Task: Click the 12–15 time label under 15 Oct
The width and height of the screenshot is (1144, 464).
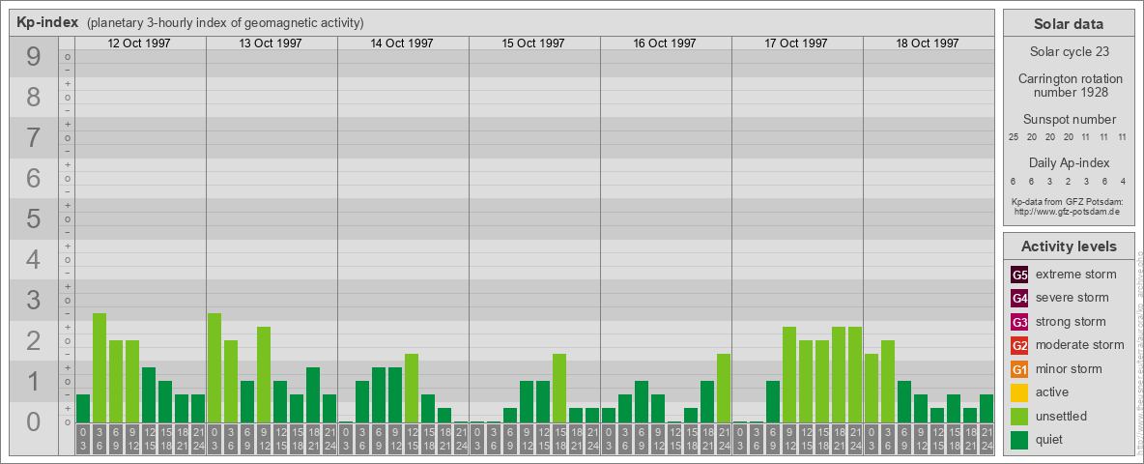Action: click(543, 440)
